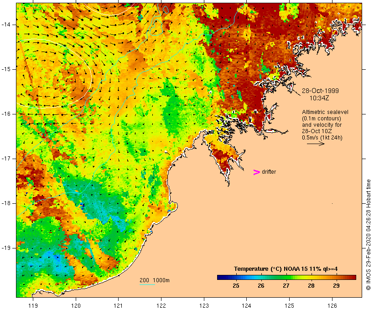
Task: Click the '0.5m/s (1kt 24h)' scale text
Action: point(322,138)
